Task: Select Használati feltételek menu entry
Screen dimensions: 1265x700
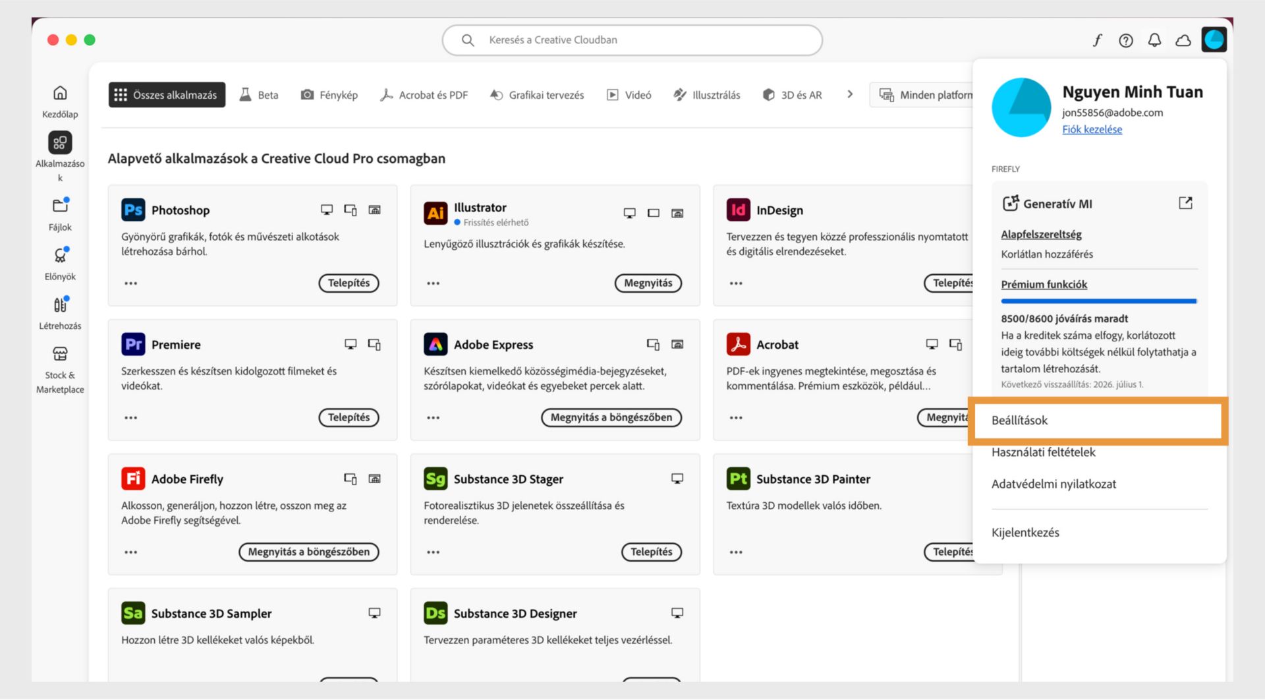Action: pyautogui.click(x=1043, y=452)
